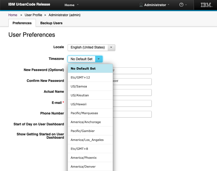
Task: Choose Etc/GMT+8 timezone option
Action: [x=90, y=149]
